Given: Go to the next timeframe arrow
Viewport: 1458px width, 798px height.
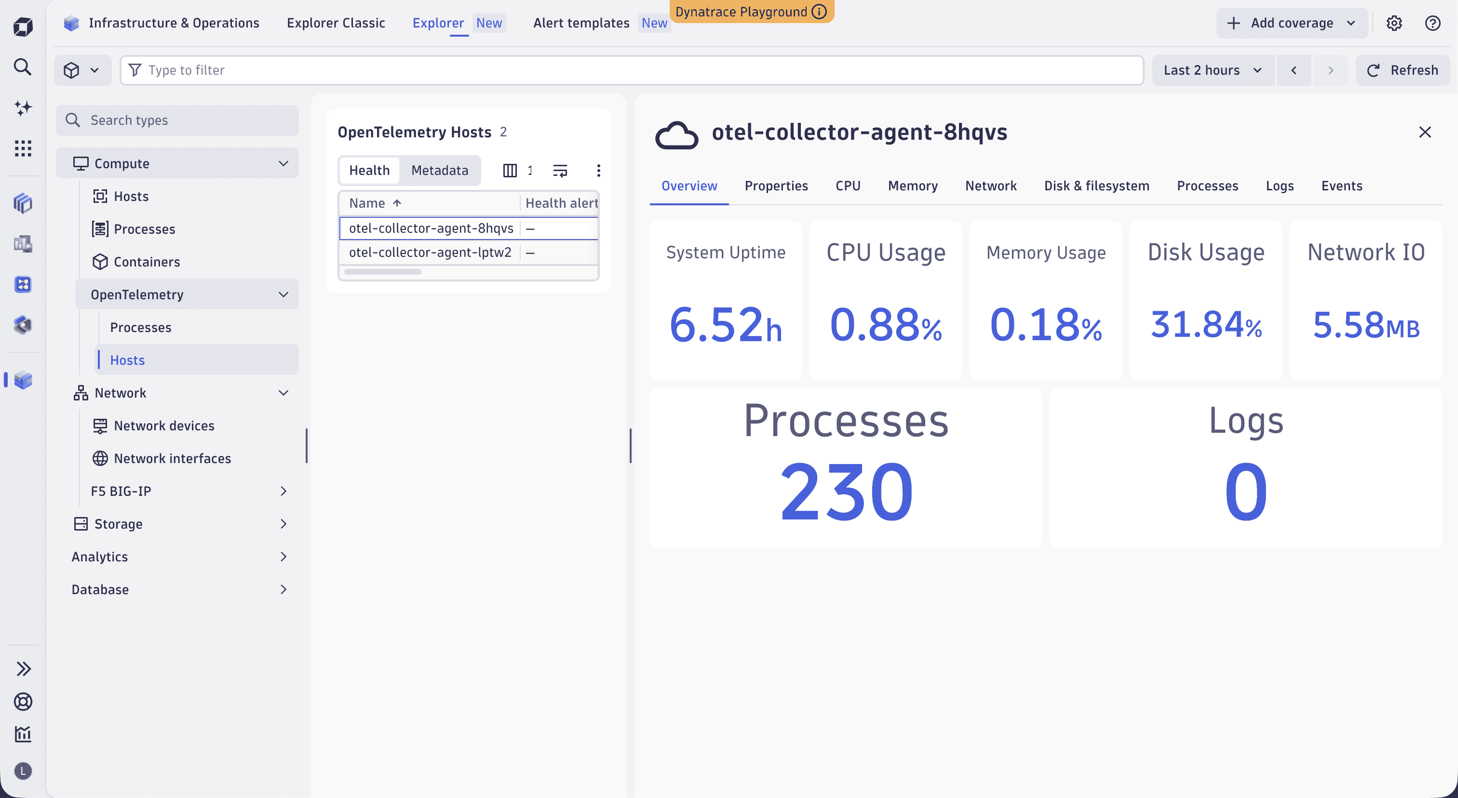Looking at the screenshot, I should [1330, 70].
